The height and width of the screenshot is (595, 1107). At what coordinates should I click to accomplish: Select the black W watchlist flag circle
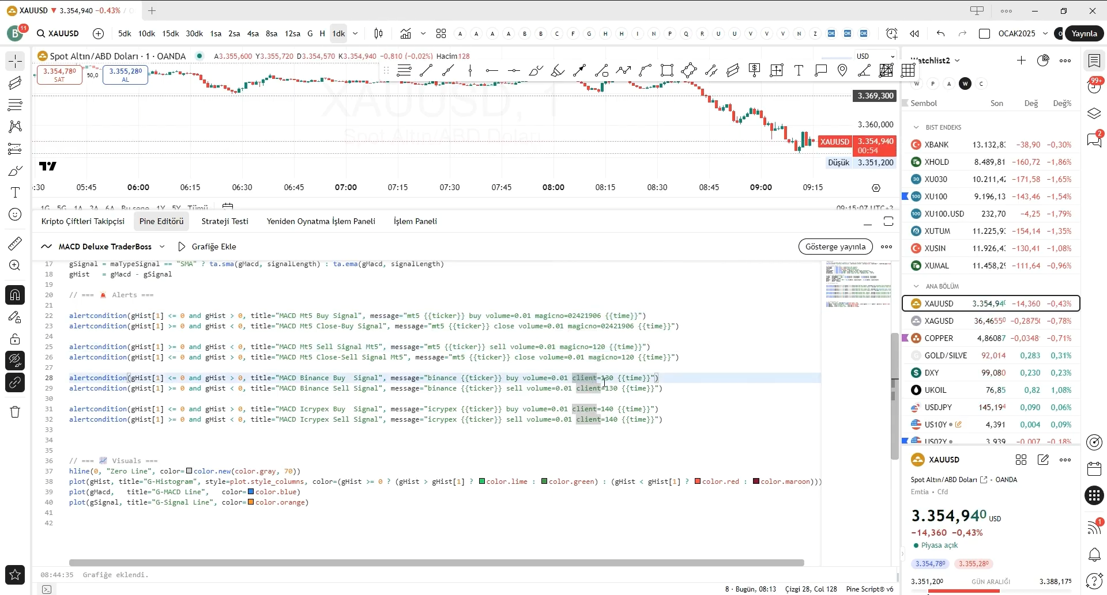(x=965, y=84)
